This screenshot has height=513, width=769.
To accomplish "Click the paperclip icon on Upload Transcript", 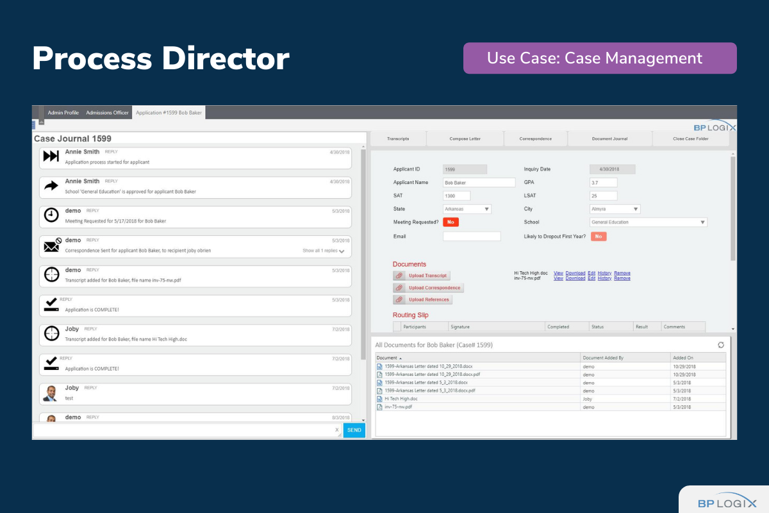I will point(399,276).
